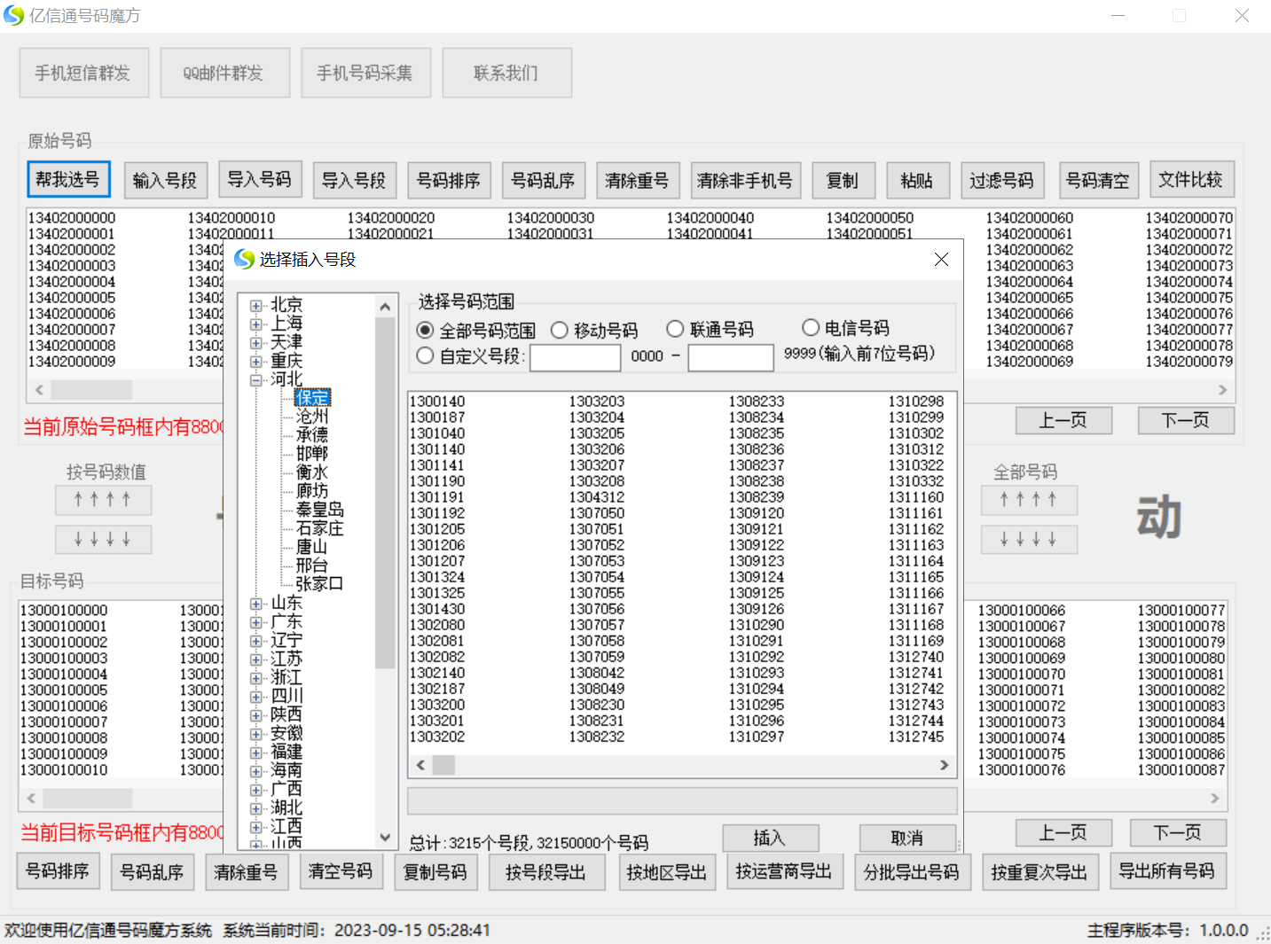Click 号码清空 to clear all numbers

1098,180
